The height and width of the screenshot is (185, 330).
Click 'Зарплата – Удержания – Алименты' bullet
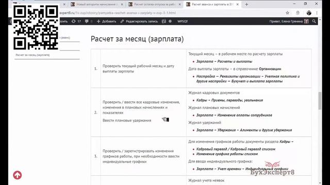click(x=244, y=130)
